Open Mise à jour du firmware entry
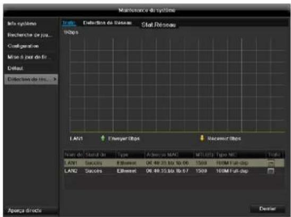 pos(29,57)
